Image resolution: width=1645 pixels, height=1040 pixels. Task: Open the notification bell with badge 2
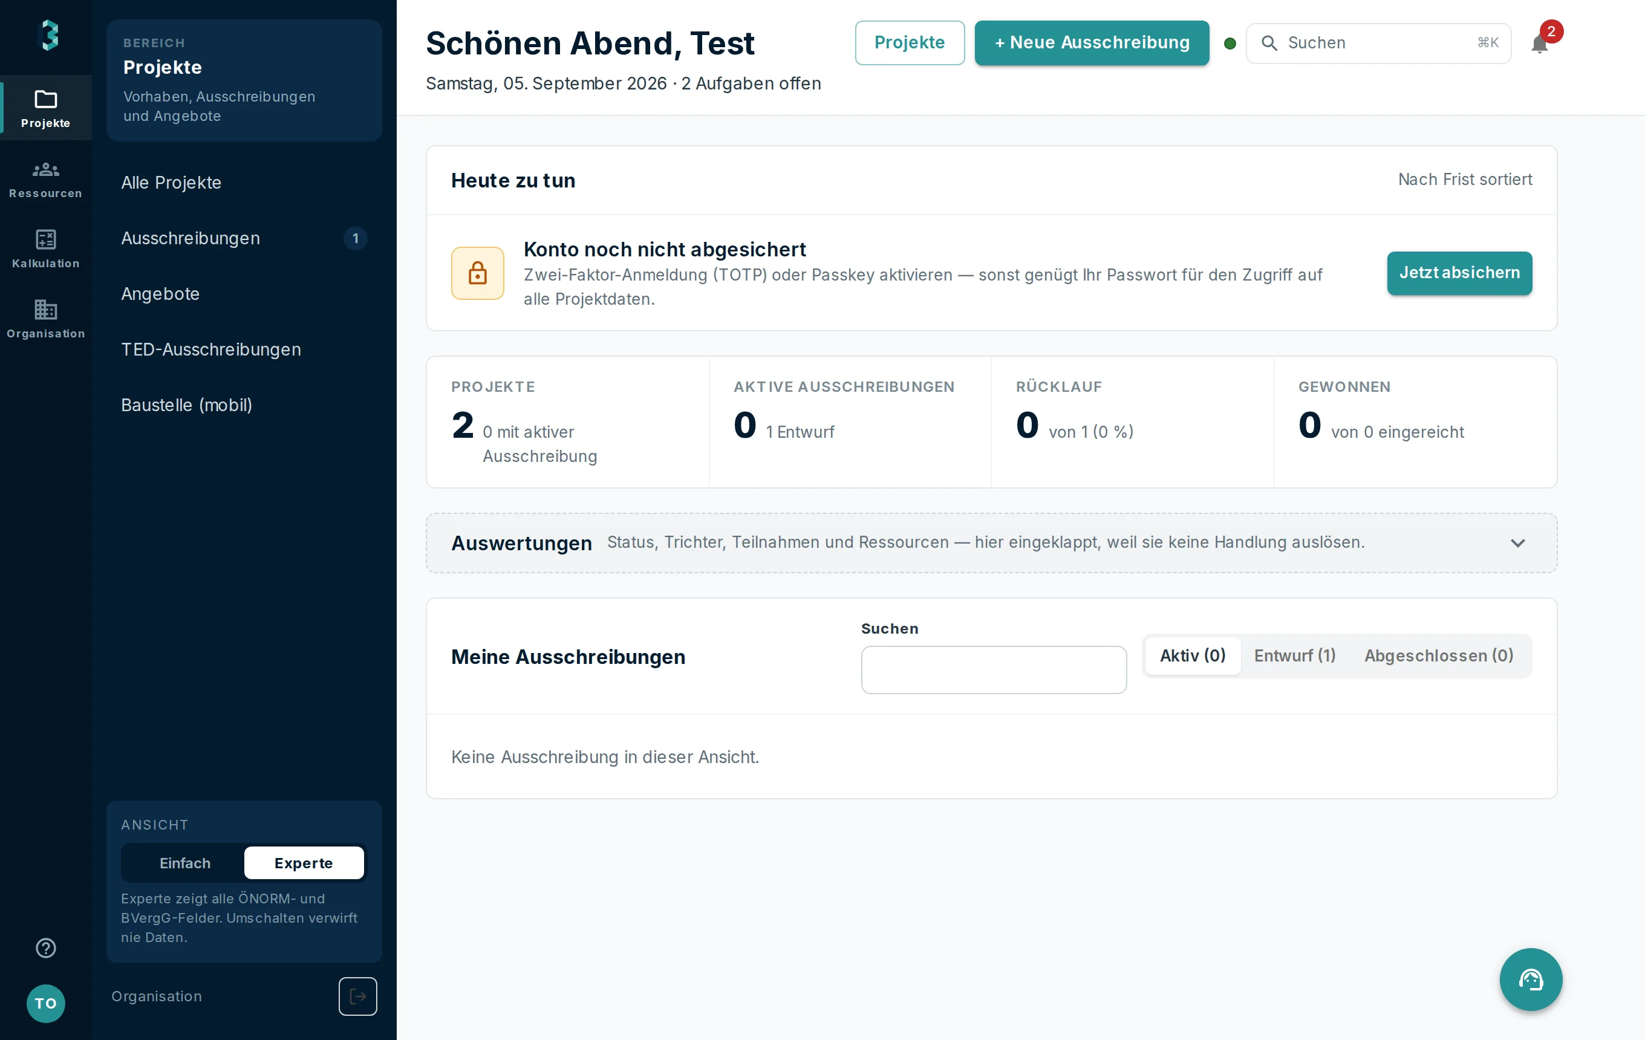1540,44
